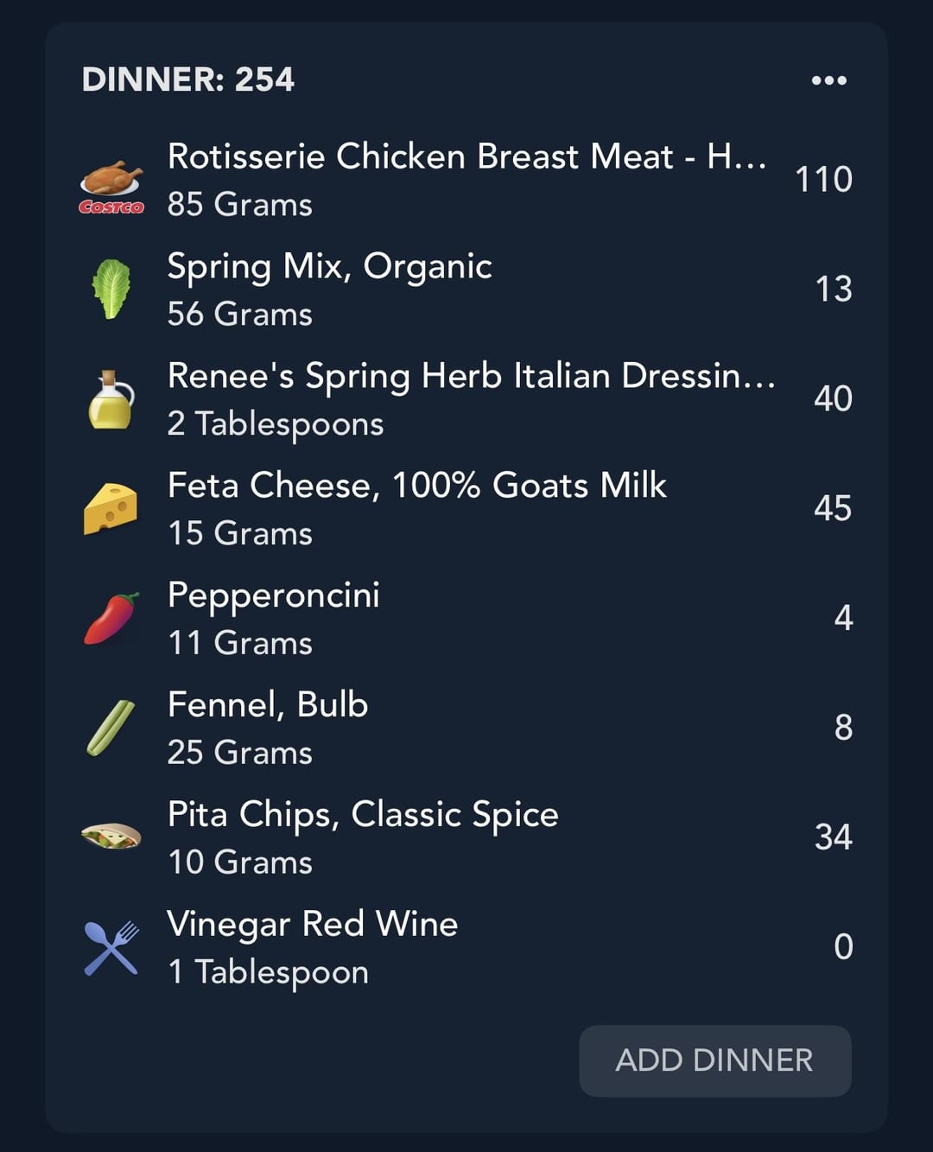Image resolution: width=933 pixels, height=1152 pixels.
Task: Click the DINNER: 254 header
Action: (x=187, y=80)
